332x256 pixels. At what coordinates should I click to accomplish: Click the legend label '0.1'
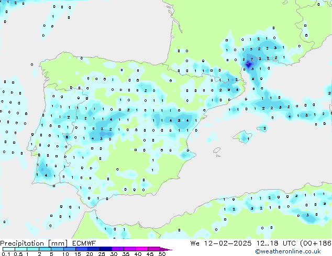click(x=6, y=254)
